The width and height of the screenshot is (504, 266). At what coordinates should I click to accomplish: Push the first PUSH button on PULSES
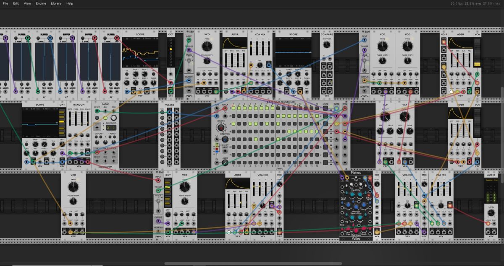point(163,112)
